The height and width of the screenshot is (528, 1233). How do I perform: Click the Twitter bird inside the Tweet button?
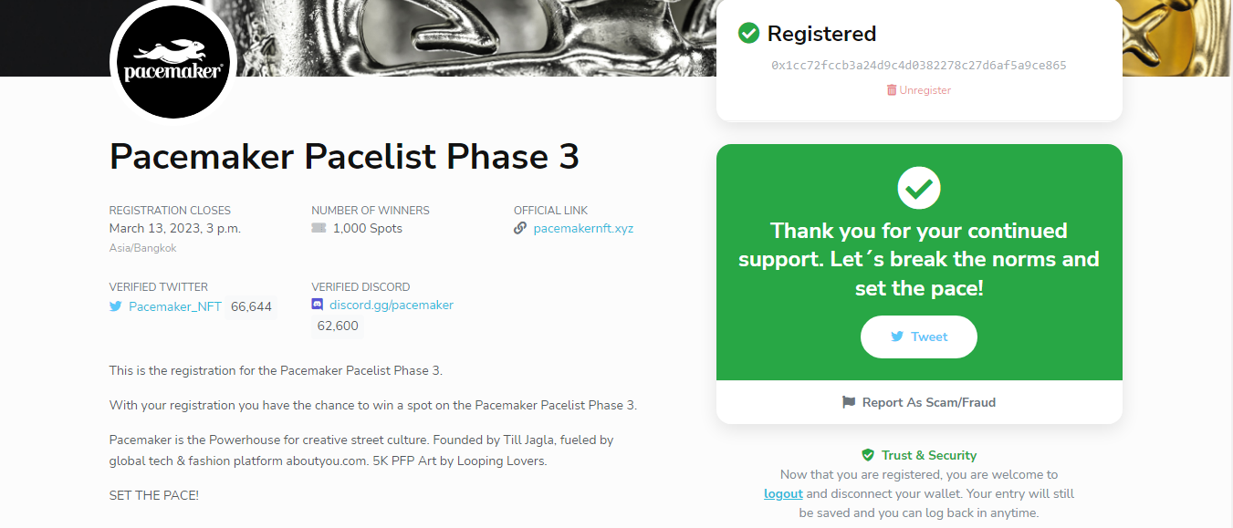[897, 336]
